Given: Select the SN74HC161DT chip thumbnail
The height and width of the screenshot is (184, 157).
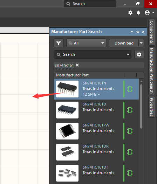Looking at the screenshot, I should tap(67, 173).
